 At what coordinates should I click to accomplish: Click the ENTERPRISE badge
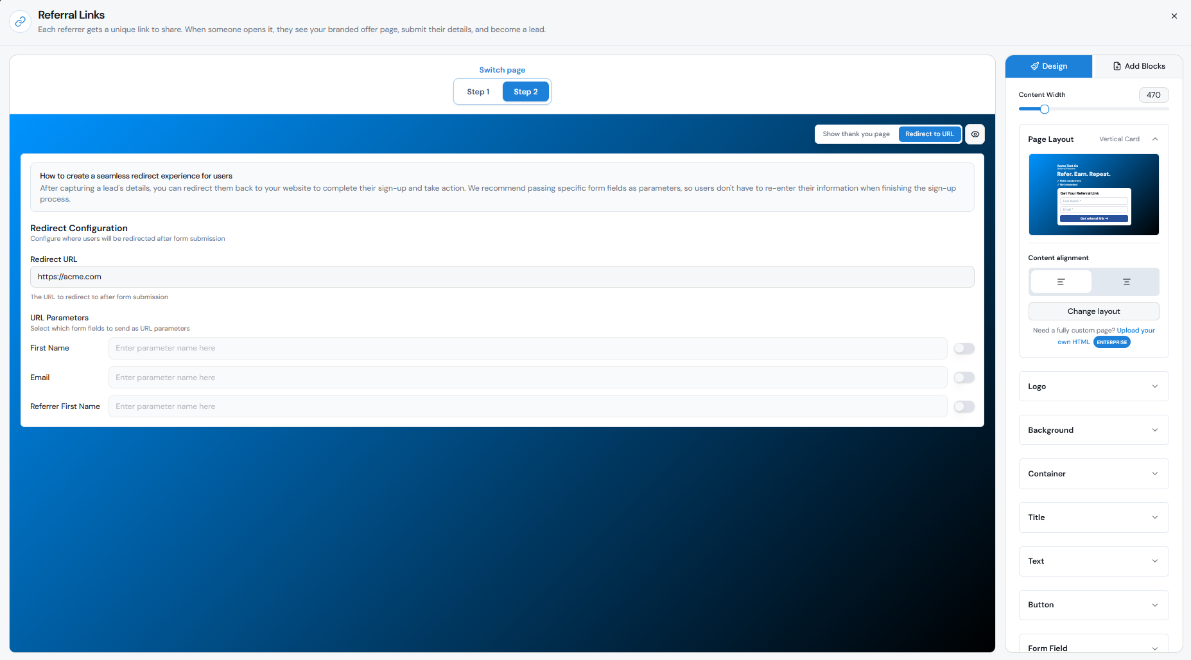(1112, 342)
